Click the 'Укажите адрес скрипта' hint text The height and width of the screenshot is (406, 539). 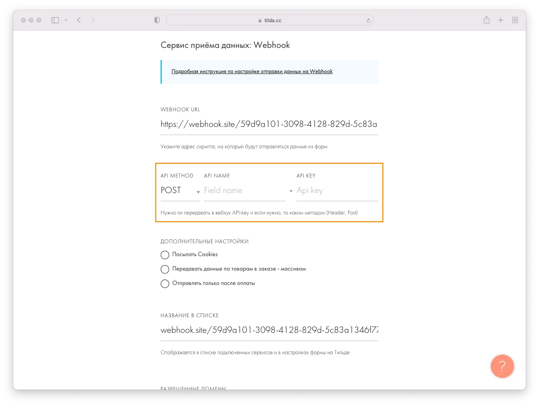(x=244, y=147)
